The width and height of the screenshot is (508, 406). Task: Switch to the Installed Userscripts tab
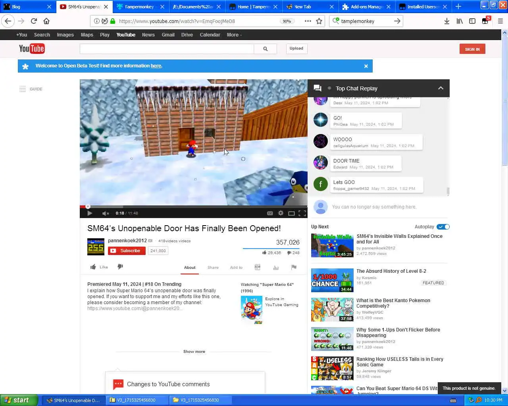pos(423,7)
